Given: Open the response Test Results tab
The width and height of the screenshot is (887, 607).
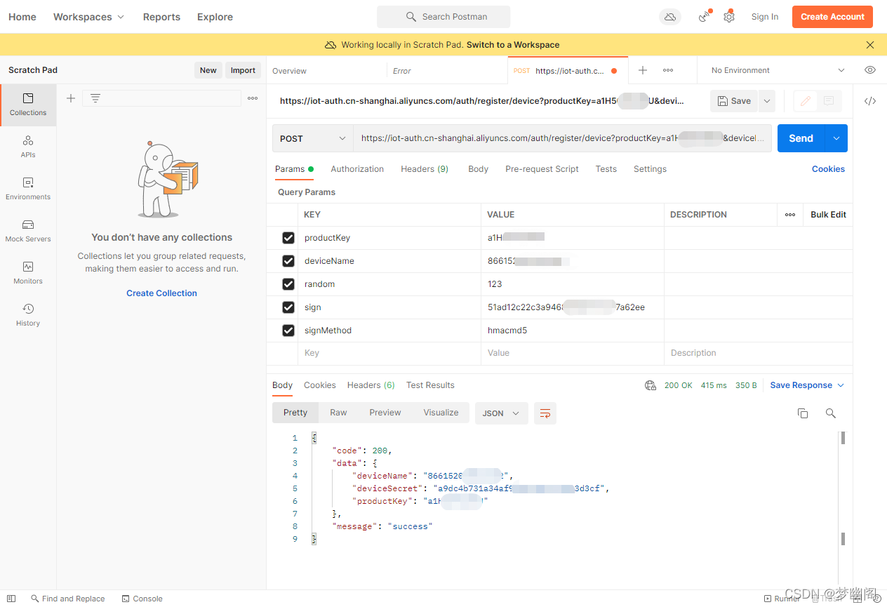Looking at the screenshot, I should coord(430,385).
